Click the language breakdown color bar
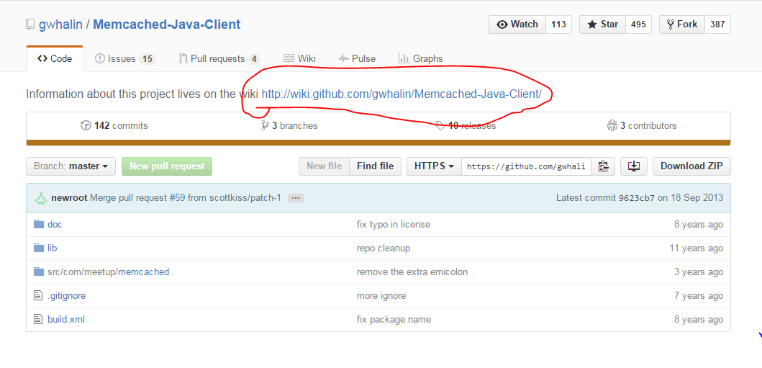The height and width of the screenshot is (368, 762). coord(378,143)
